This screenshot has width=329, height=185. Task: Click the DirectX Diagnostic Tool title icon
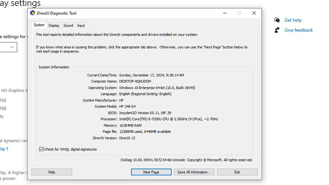tap(32, 13)
